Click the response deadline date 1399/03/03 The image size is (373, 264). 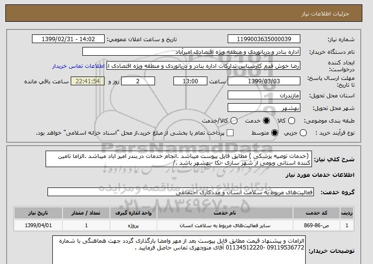click(x=264, y=81)
